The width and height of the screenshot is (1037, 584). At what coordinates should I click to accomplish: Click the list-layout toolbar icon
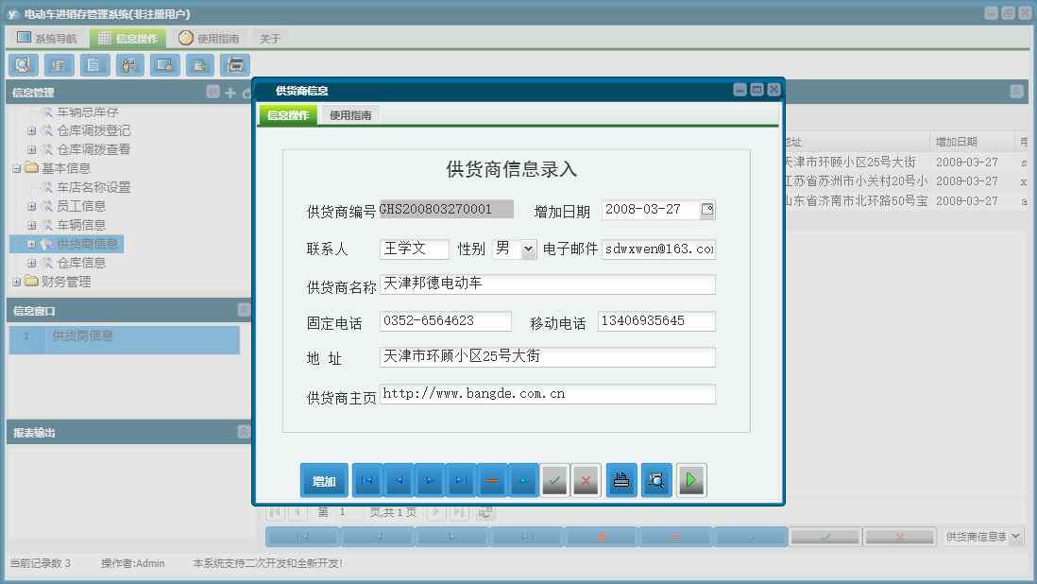click(59, 65)
